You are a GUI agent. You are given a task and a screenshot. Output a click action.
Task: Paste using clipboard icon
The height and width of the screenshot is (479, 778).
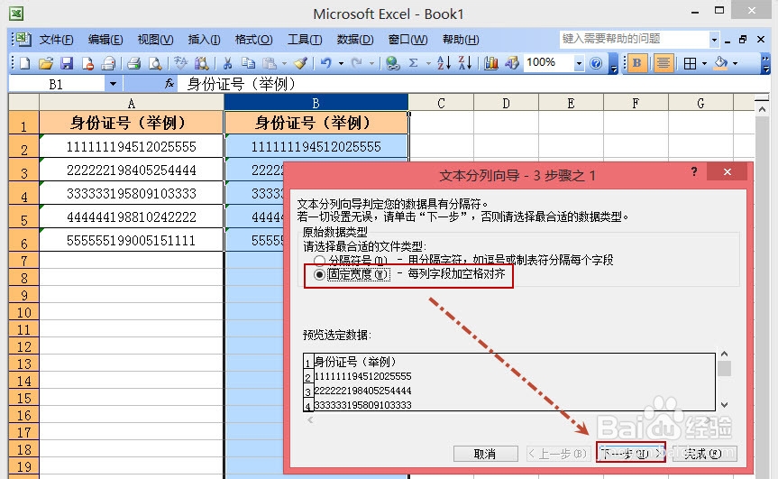[270, 63]
